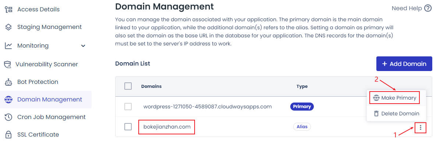This screenshot has width=440, height=145.
Task: Open three-dot options for bokejianzhan.com
Action: coord(421,128)
